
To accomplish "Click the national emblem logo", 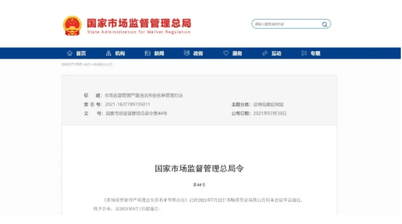I will point(72,26).
